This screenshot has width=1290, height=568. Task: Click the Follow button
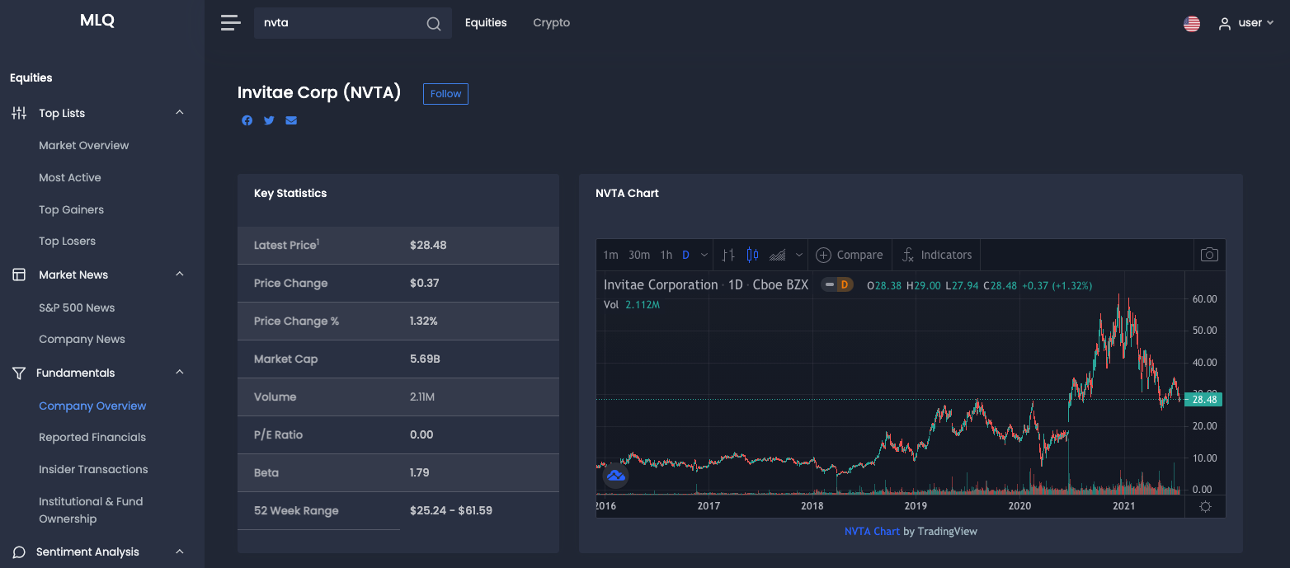445,94
